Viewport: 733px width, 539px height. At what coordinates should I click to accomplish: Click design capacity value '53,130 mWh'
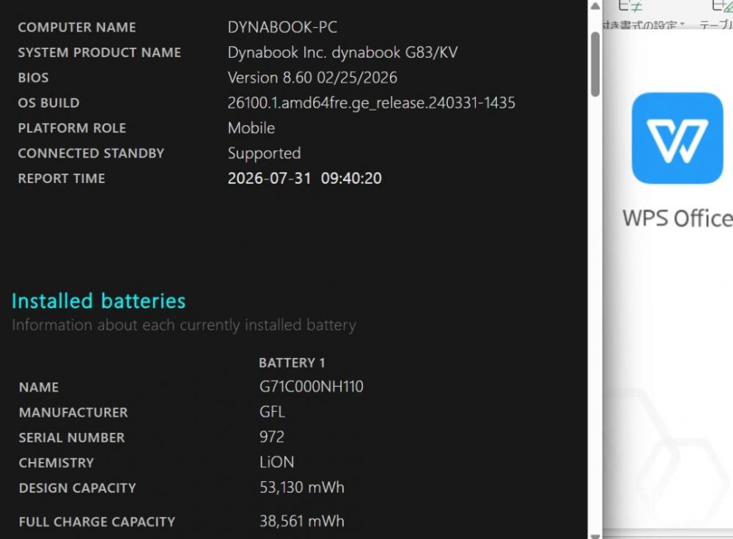[301, 488]
